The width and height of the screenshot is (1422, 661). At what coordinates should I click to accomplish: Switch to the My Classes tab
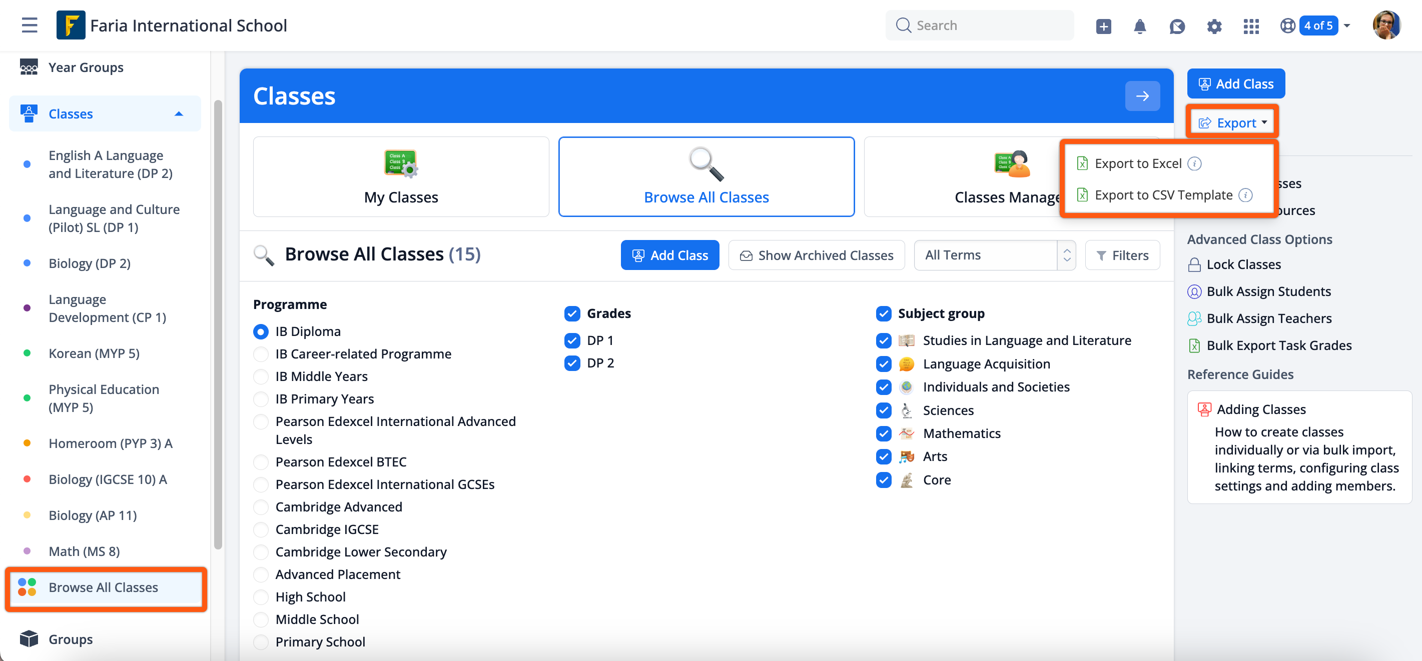401,177
